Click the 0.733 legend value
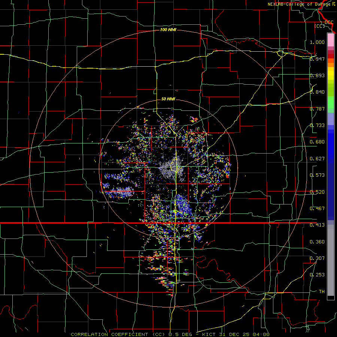 (x=317, y=125)
